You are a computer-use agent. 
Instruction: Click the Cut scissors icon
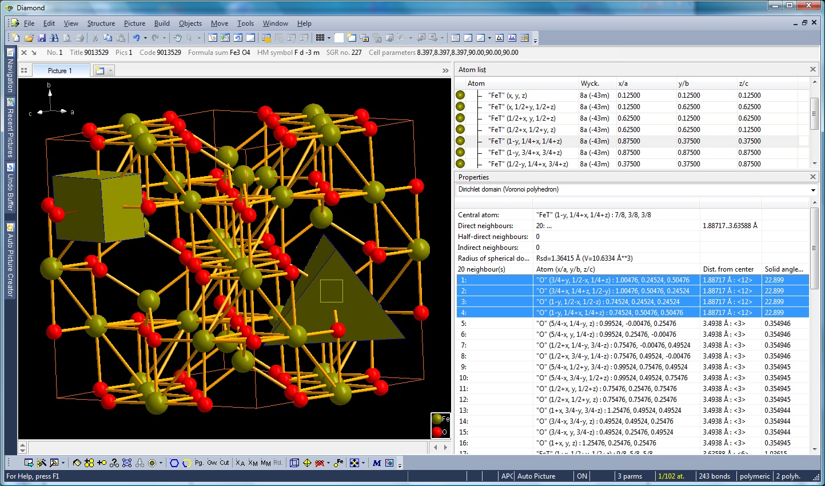pyautogui.click(x=95, y=38)
